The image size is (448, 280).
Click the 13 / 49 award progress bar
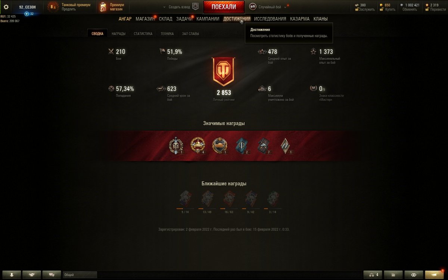207,208
